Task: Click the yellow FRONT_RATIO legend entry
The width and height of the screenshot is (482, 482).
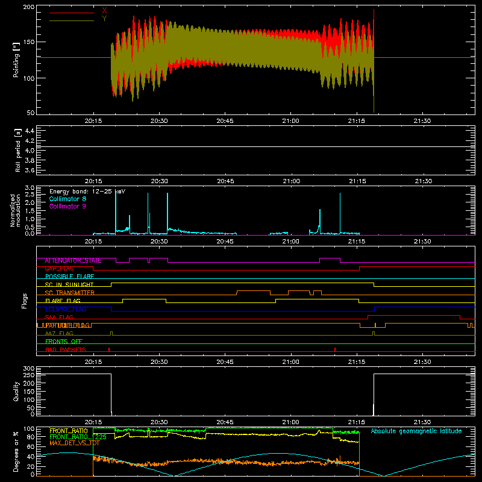Action: pos(69,431)
